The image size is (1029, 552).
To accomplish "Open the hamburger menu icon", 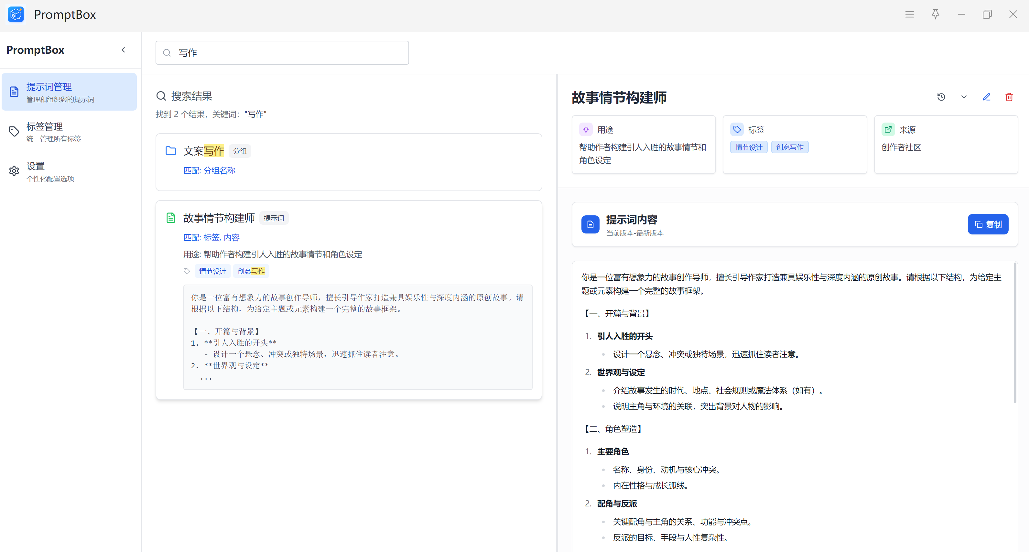I will [x=910, y=14].
